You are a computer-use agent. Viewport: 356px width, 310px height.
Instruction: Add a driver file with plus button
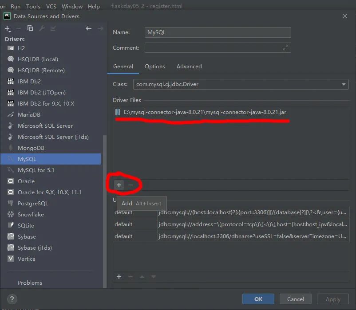[x=119, y=185]
